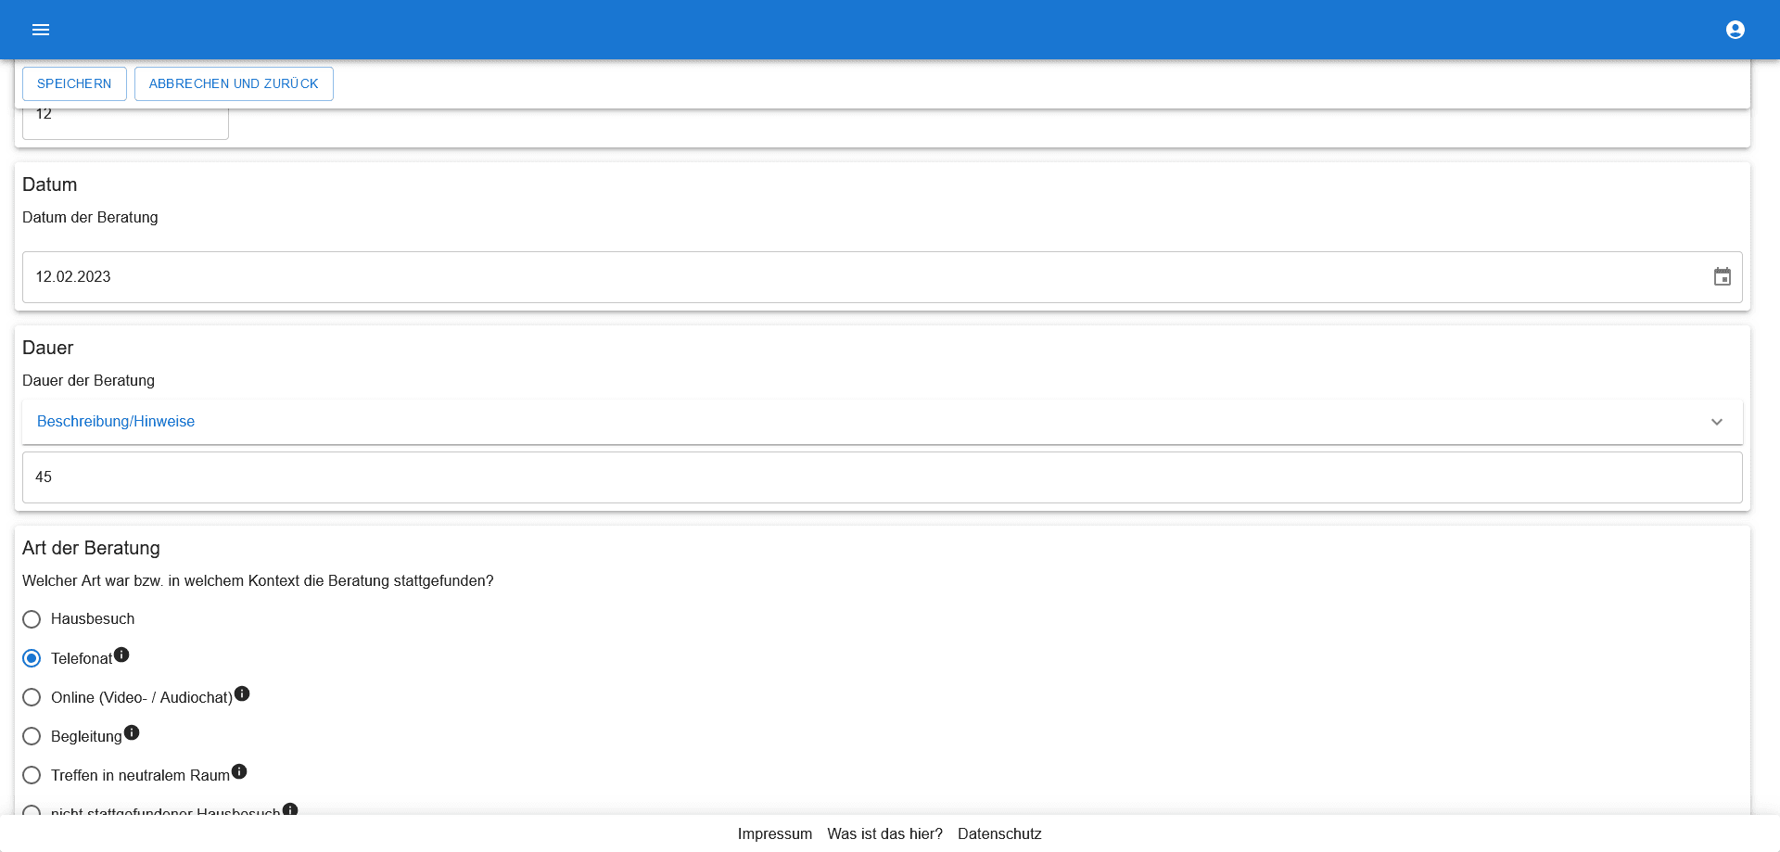The height and width of the screenshot is (852, 1780).
Task: Choose the Begleitung option
Action: [x=32, y=736]
